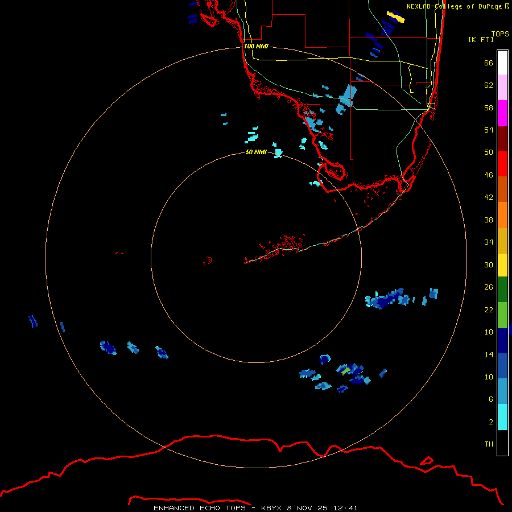Screen dimensions: 512x512
Task: Click the "46" legend value
Action: pyautogui.click(x=489, y=175)
